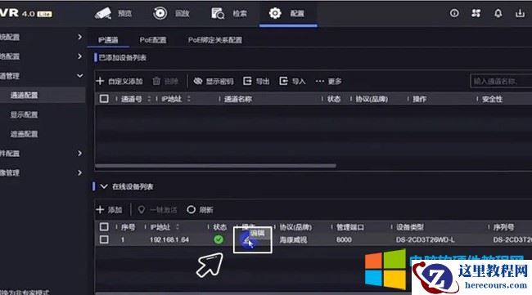Switch to the PoE配置 tab
This screenshot has width=532, height=295.
[153, 40]
